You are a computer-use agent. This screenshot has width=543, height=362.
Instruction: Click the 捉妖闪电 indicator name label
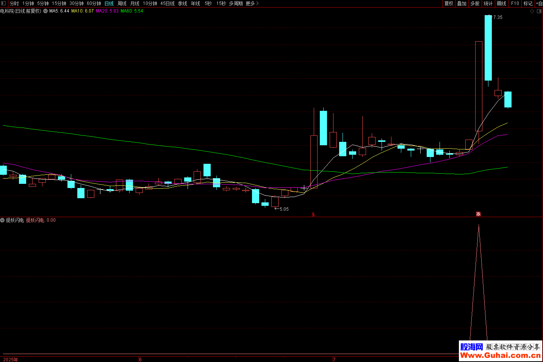15,220
